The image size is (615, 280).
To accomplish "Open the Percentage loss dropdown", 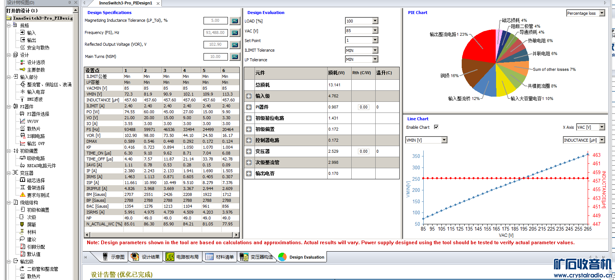I will tap(602, 13).
